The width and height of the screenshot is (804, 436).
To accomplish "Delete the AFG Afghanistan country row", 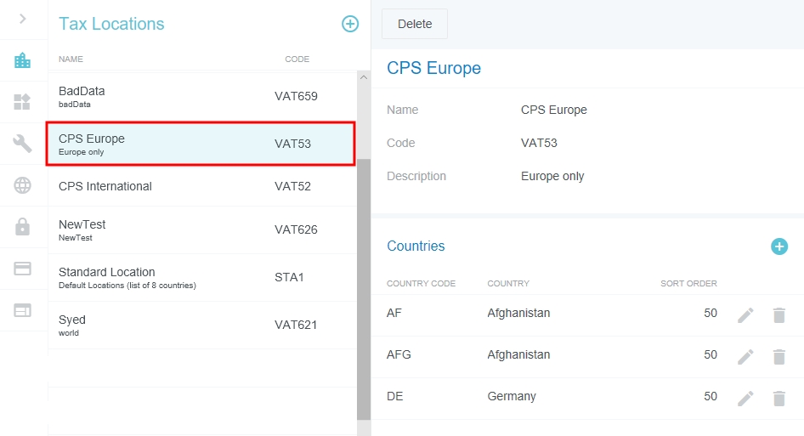I will [779, 357].
